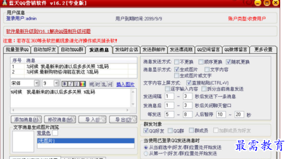Edit pause duration maximum field 20
This screenshot has width=288, height=159.
pos(239,114)
